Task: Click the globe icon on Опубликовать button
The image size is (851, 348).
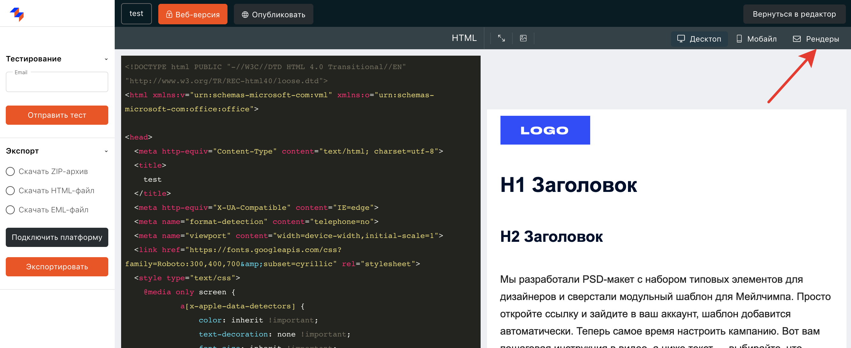Action: click(245, 14)
